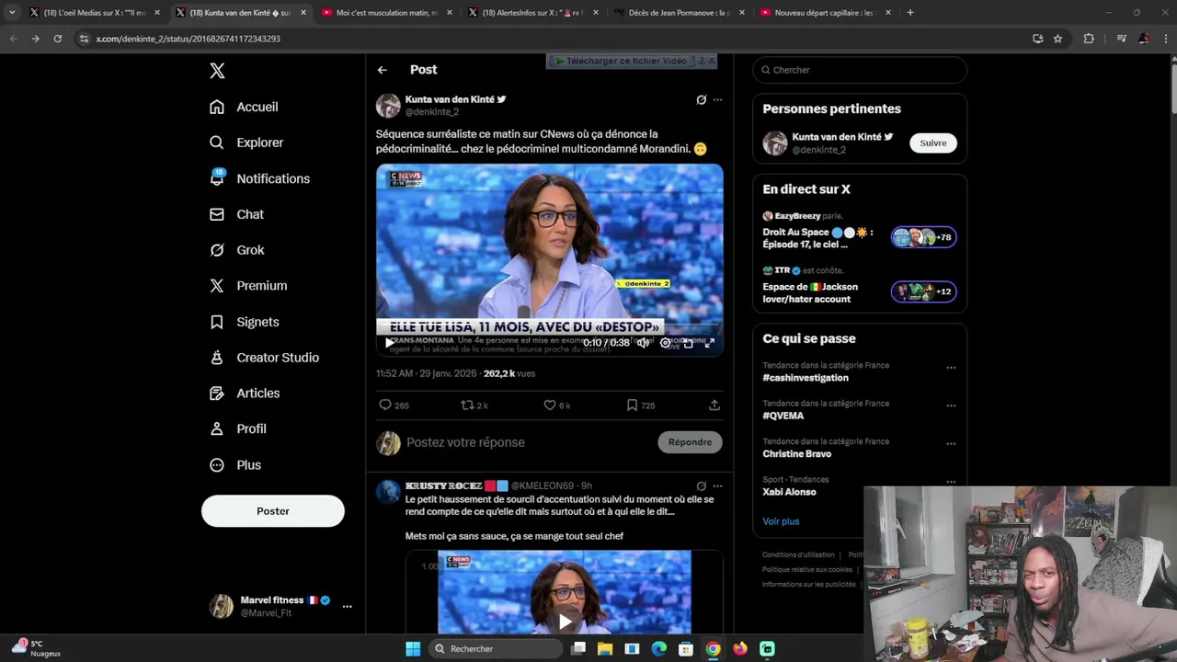Open the Accueil home page
1177x662 pixels.
[244, 107]
